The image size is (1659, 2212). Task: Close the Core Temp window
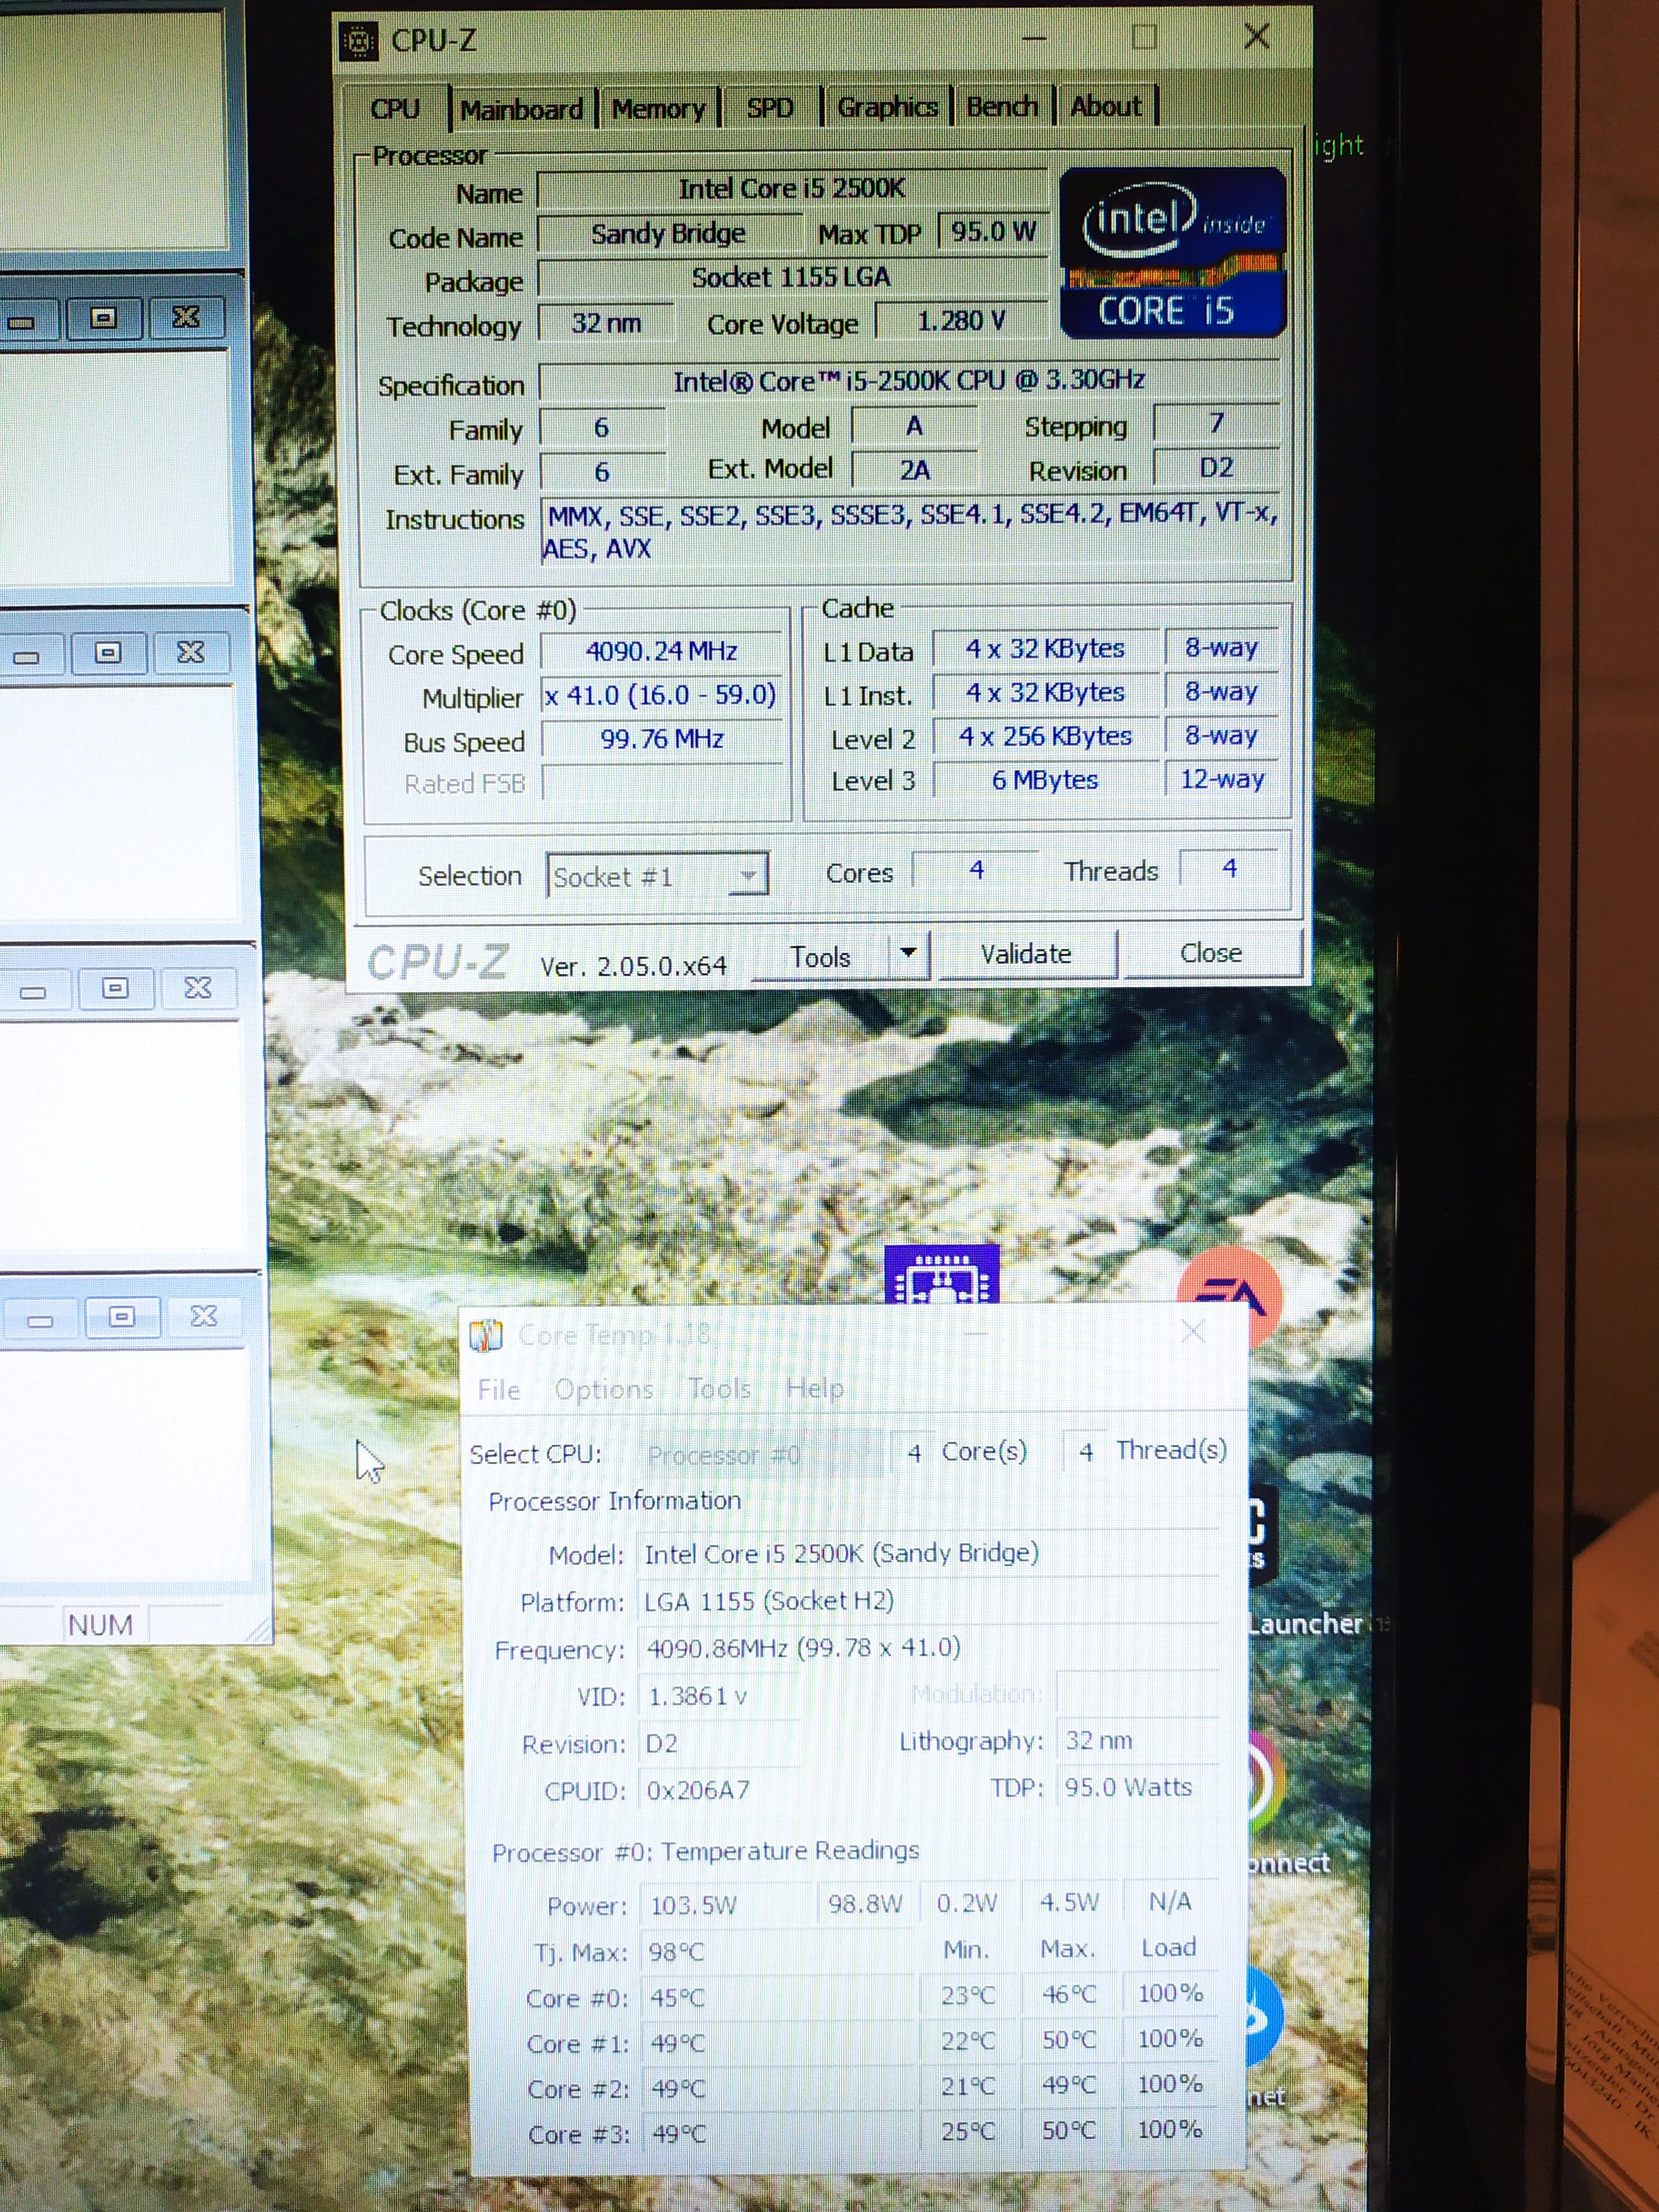point(1192,1331)
